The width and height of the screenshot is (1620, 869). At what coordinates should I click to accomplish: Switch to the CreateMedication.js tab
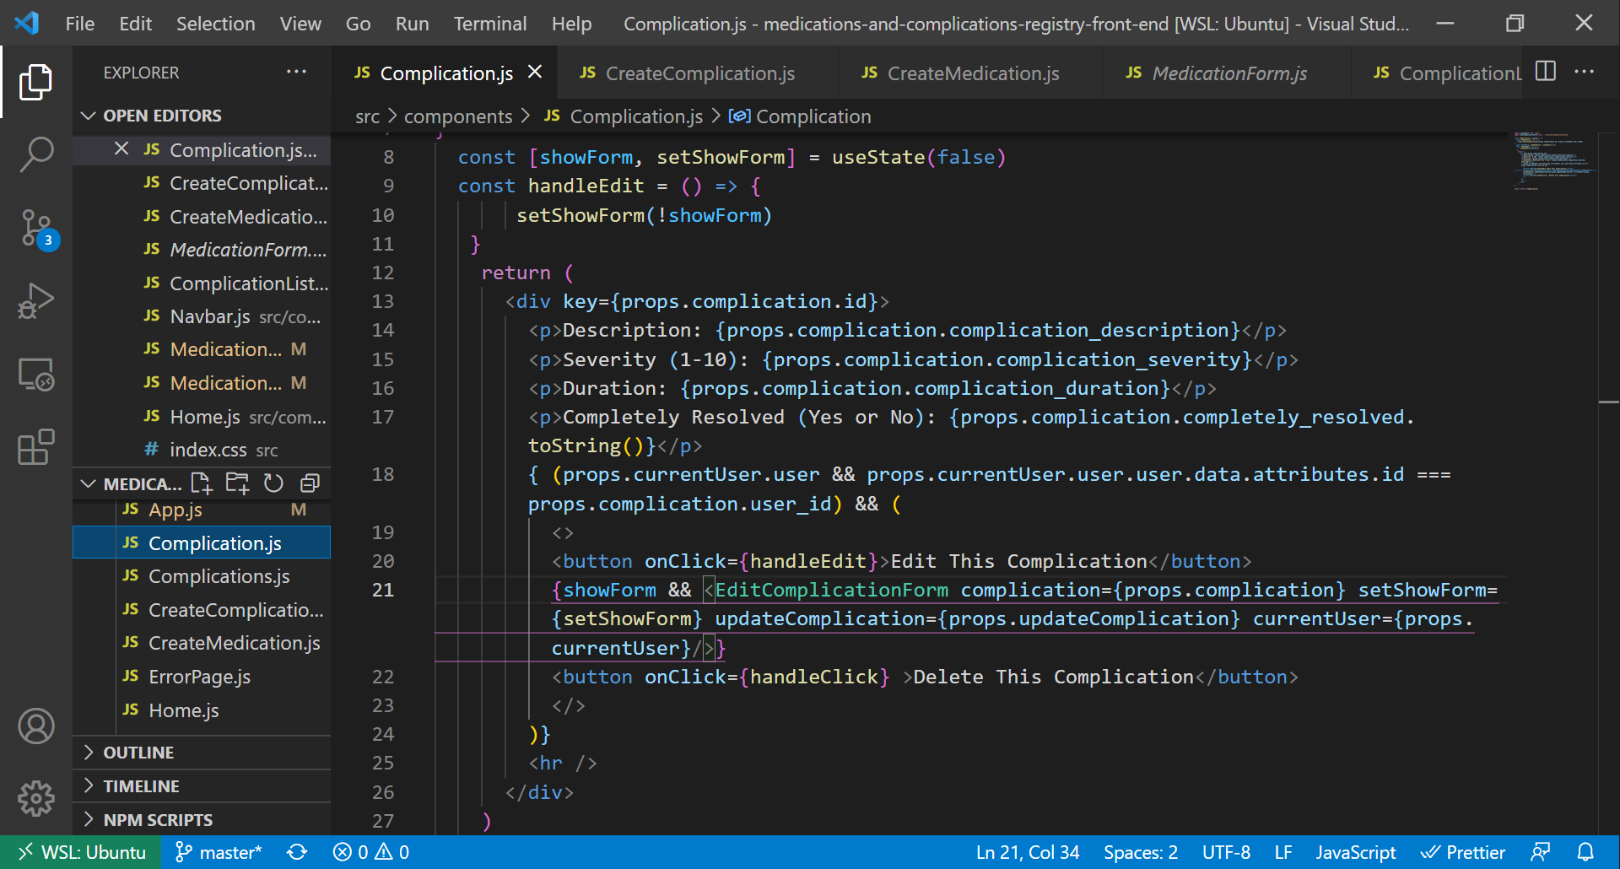click(x=972, y=73)
